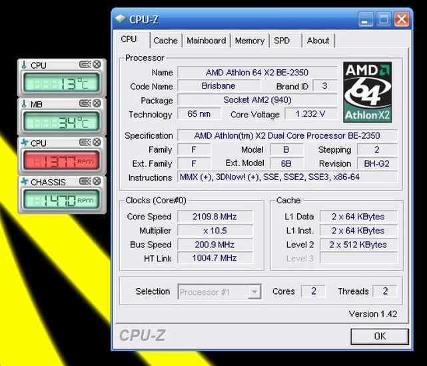Click the L1 Data 2 x 64 KBytes value
This screenshot has width=427, height=366.
358,217
